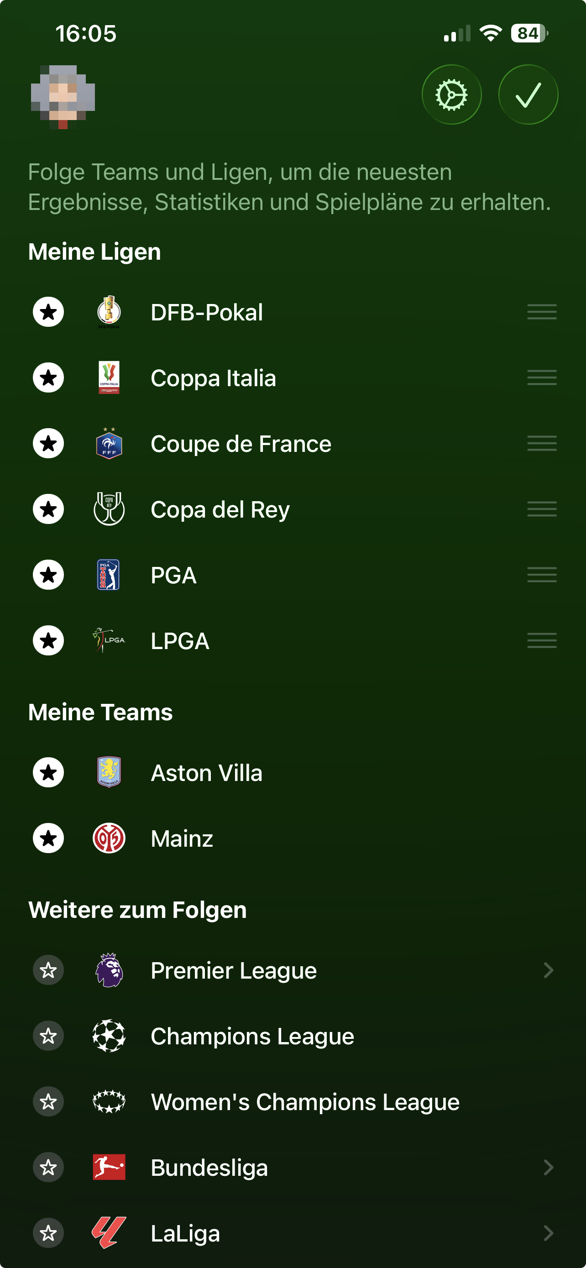
Task: Select the Women's Champions League entry
Action: [x=305, y=1101]
